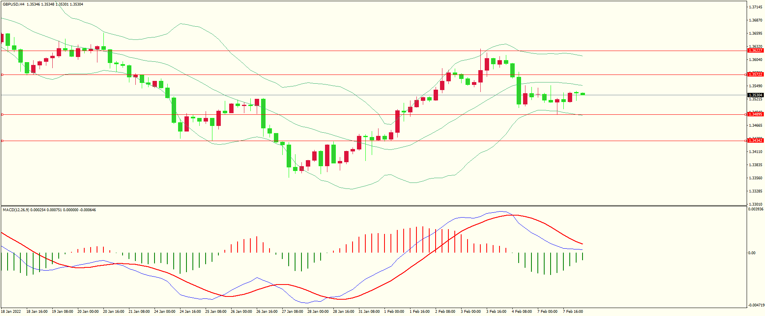Click the GBPUSD,H4 chart title label
The image size is (765, 316).
[14, 4]
